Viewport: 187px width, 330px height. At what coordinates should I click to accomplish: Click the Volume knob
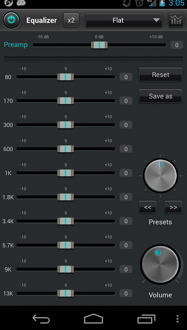pos(160,264)
